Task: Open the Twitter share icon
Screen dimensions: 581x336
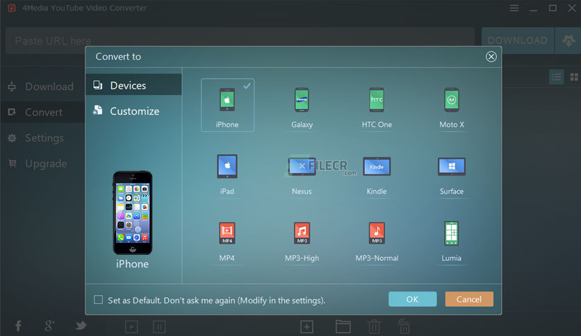Action: (x=81, y=326)
